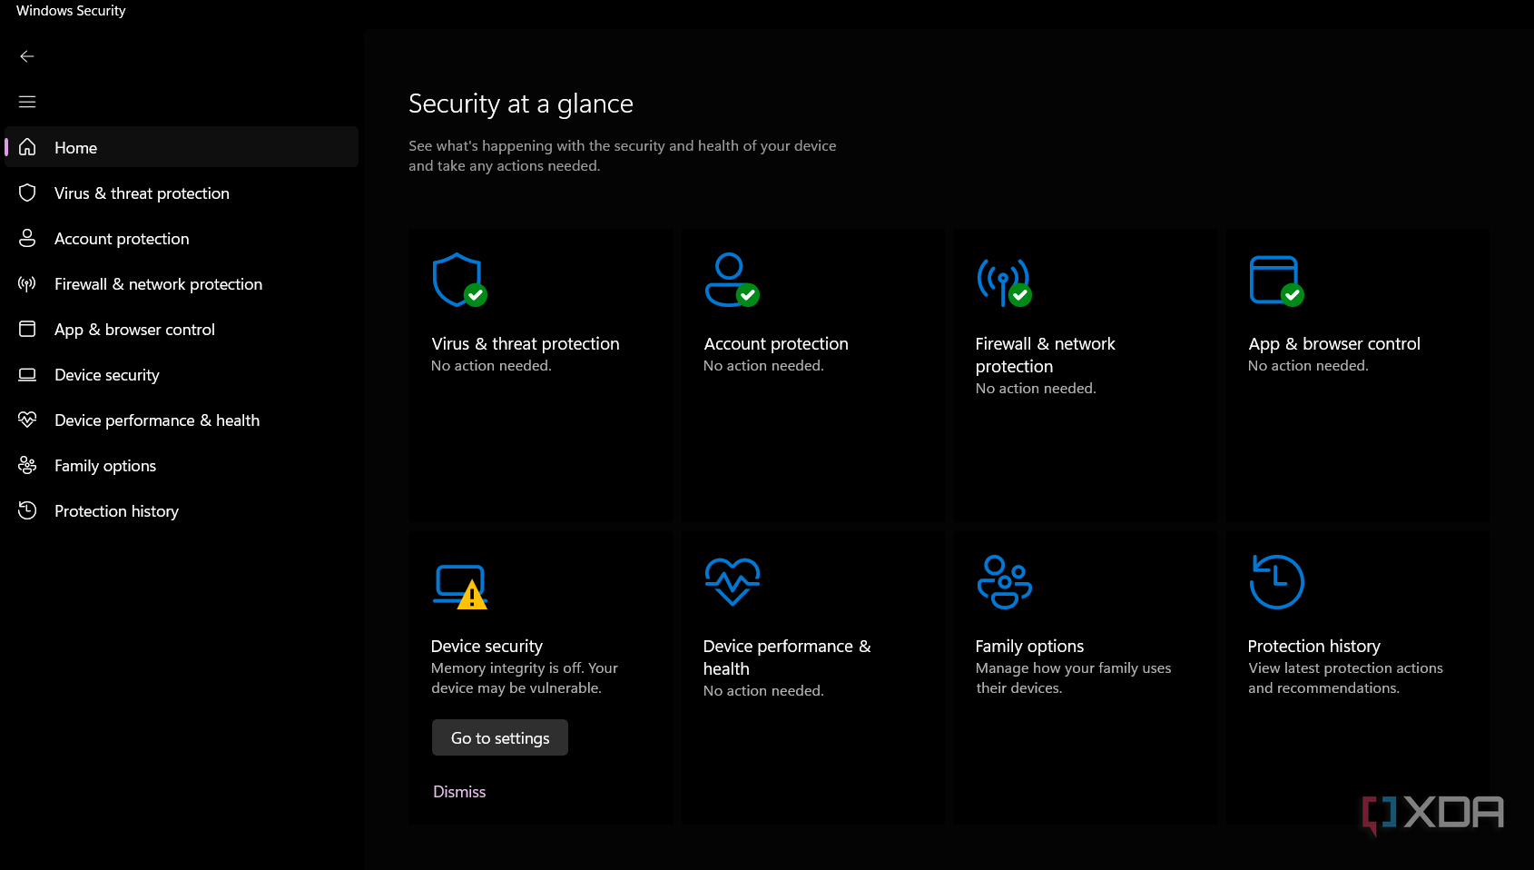1534x870 pixels.
Task: Open the large Family options tile icon
Action: (x=1004, y=582)
